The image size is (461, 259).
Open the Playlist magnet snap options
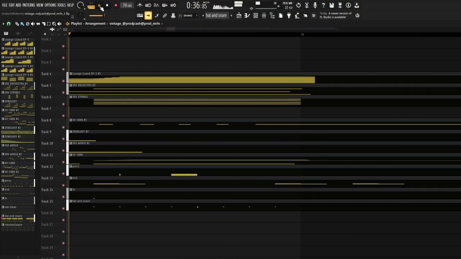[9, 24]
